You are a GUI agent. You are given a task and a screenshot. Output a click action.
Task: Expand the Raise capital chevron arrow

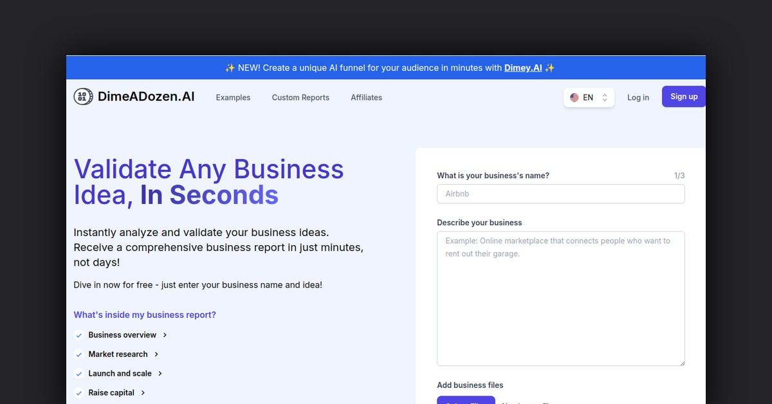(143, 393)
